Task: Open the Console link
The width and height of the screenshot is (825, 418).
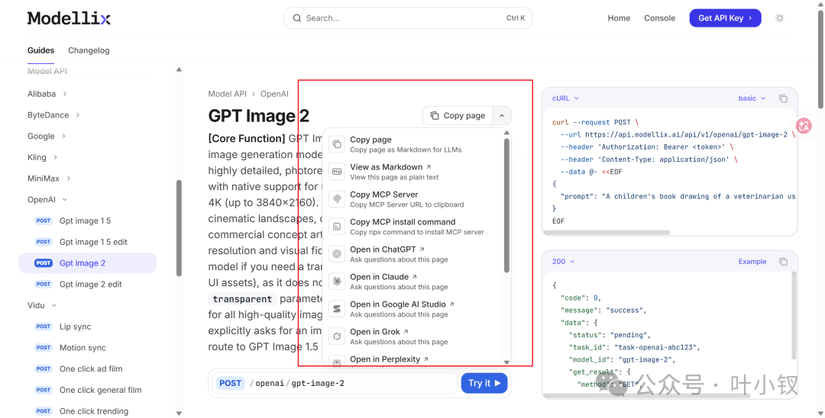Action: click(x=659, y=18)
